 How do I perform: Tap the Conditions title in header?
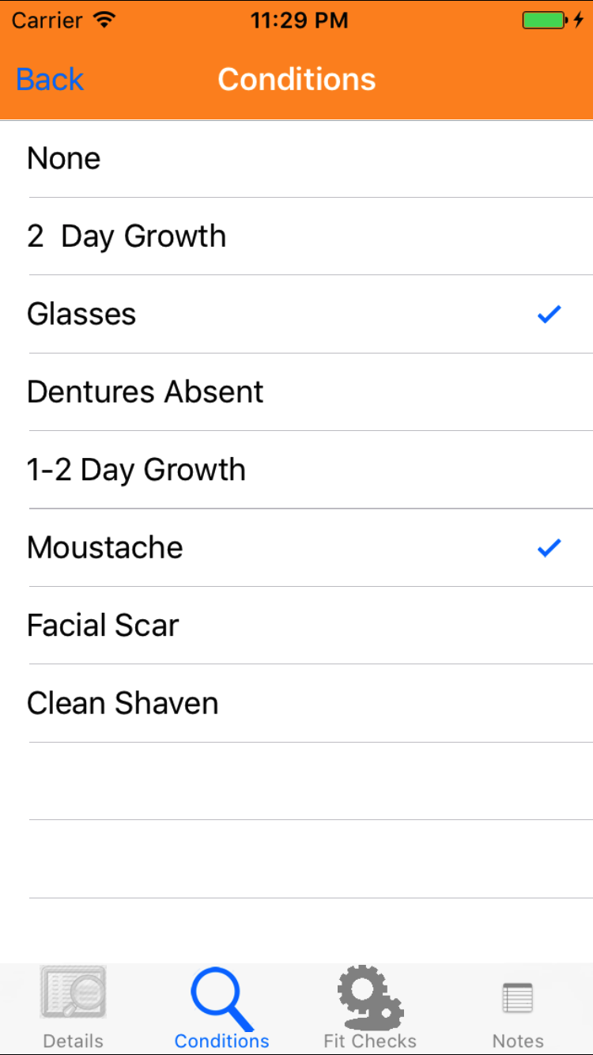pyautogui.click(x=296, y=79)
